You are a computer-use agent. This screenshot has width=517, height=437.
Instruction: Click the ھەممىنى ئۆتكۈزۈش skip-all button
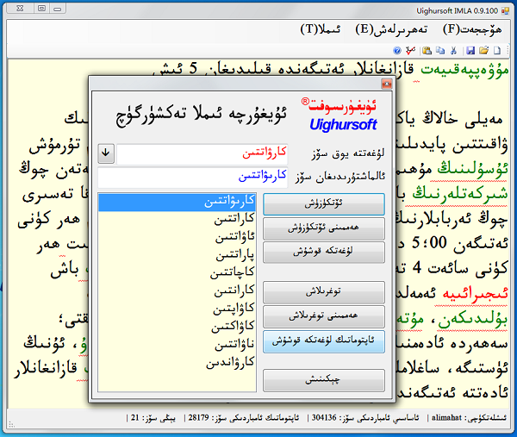click(324, 228)
